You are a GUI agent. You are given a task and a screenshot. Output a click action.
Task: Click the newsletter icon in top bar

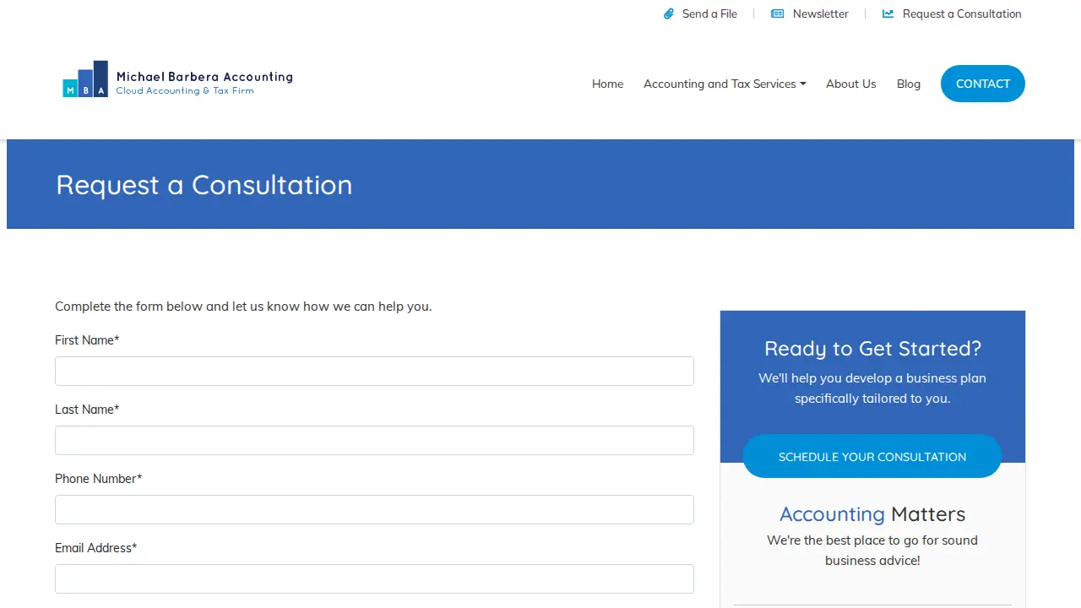click(778, 14)
